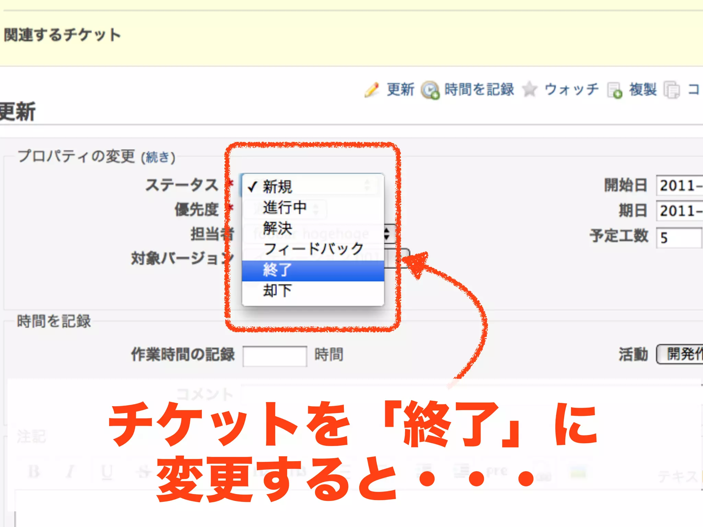Click the ステータス label
The width and height of the screenshot is (703, 527).
(182, 185)
